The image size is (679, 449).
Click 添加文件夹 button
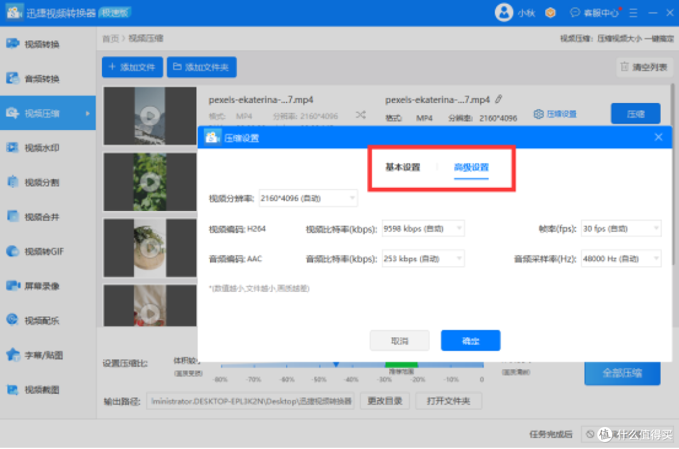coord(201,67)
